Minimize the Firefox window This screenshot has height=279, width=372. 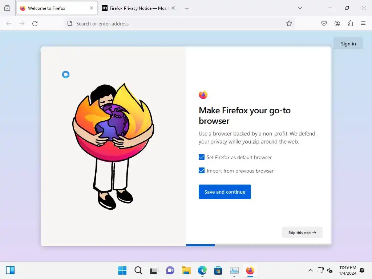pos(330,8)
